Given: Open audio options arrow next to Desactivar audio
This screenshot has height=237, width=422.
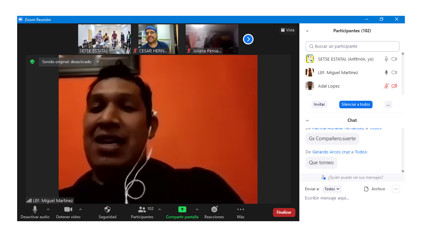Looking at the screenshot, I should pos(48,209).
